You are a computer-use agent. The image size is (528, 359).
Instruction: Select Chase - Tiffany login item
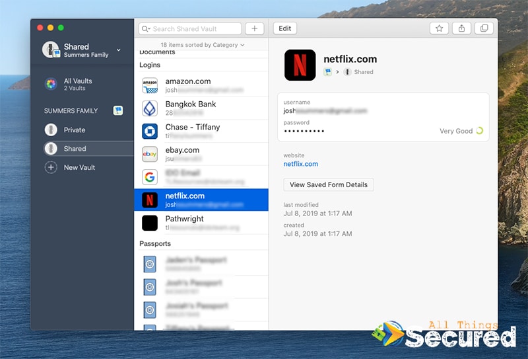click(201, 132)
